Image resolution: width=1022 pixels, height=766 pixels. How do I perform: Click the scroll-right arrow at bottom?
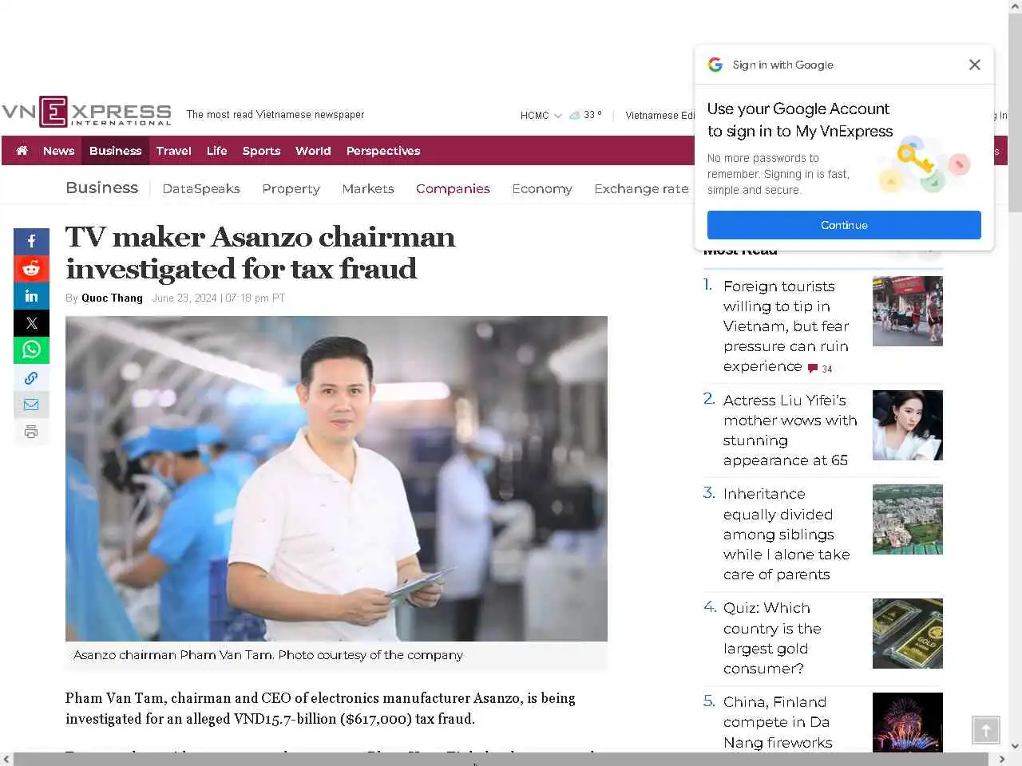click(1001, 759)
